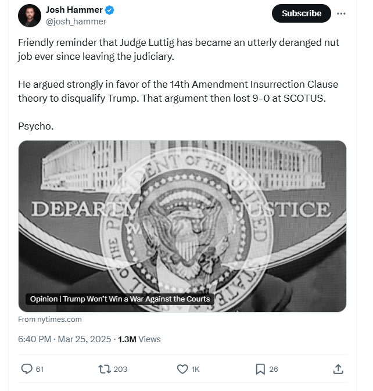Open the three-dot more options menu
The height and width of the screenshot is (391, 373).
point(341,13)
